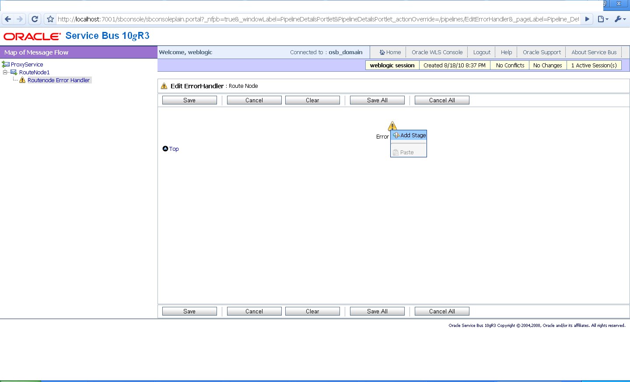Open About Service Bus link
Screen dimensions: 630x382
[594, 52]
